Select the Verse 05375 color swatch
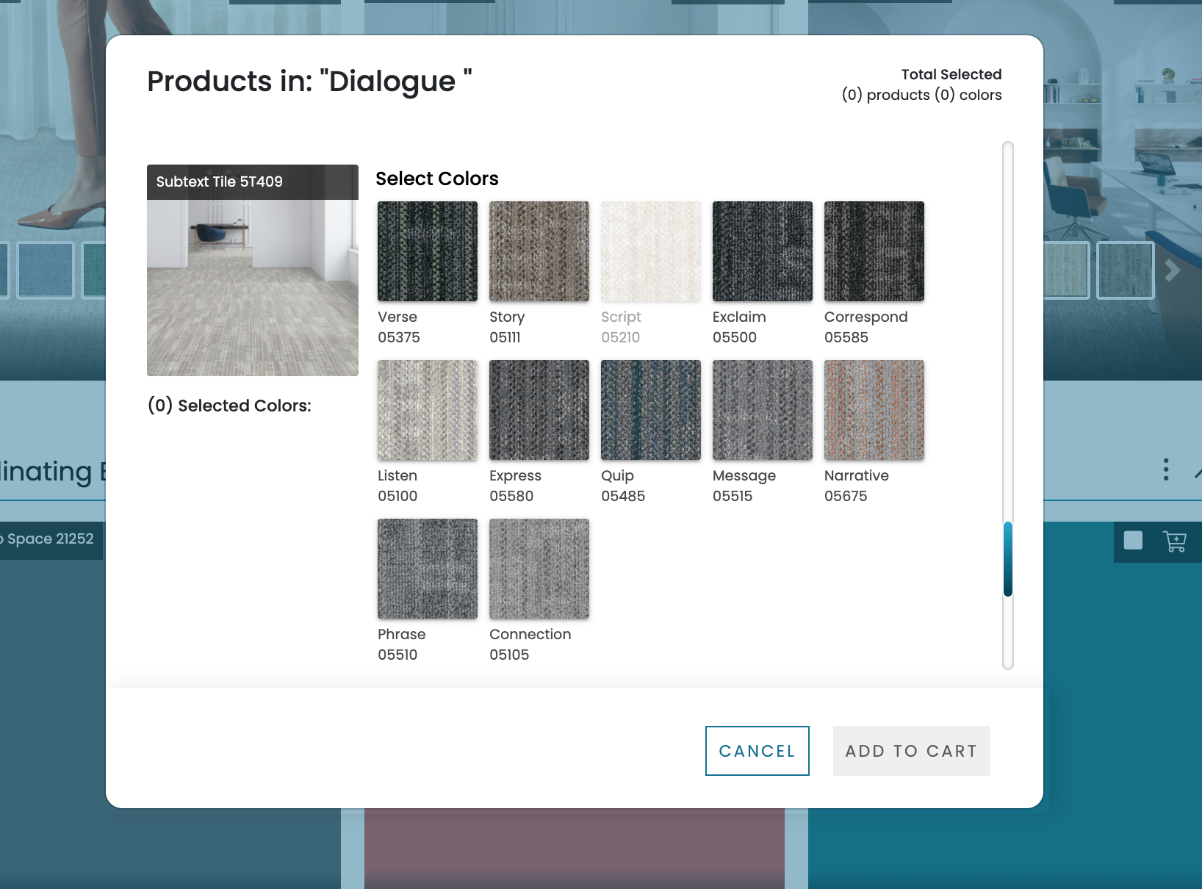 point(427,251)
